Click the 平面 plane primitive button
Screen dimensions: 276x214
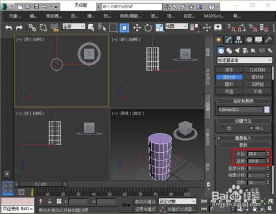coord(258,92)
